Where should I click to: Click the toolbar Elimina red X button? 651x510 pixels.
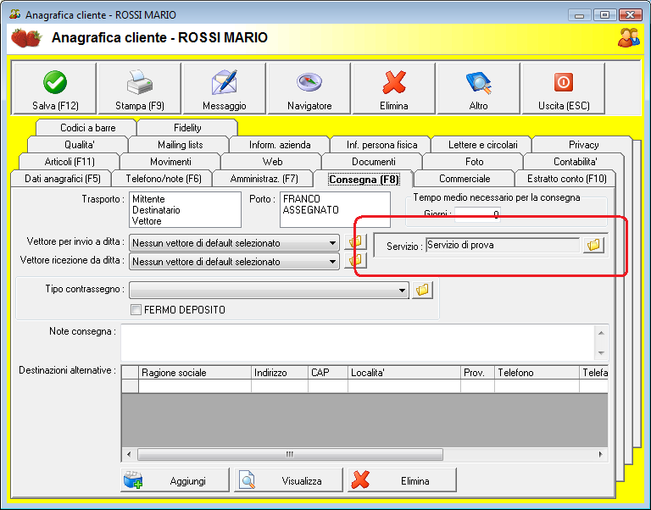(x=393, y=88)
